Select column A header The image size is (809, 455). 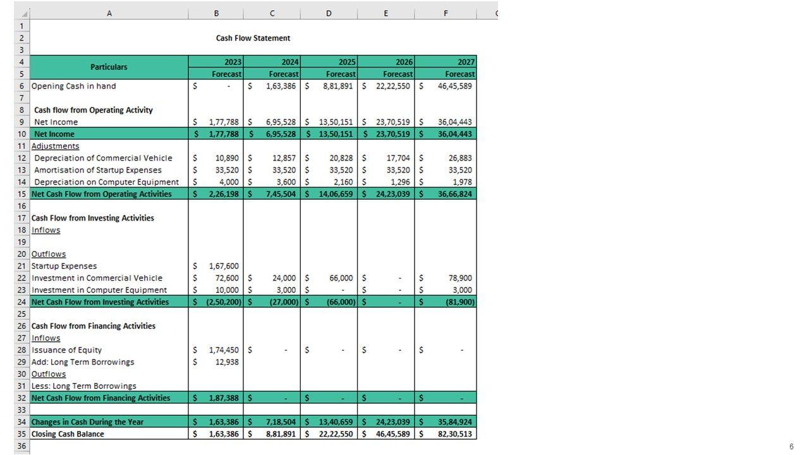[x=109, y=13]
